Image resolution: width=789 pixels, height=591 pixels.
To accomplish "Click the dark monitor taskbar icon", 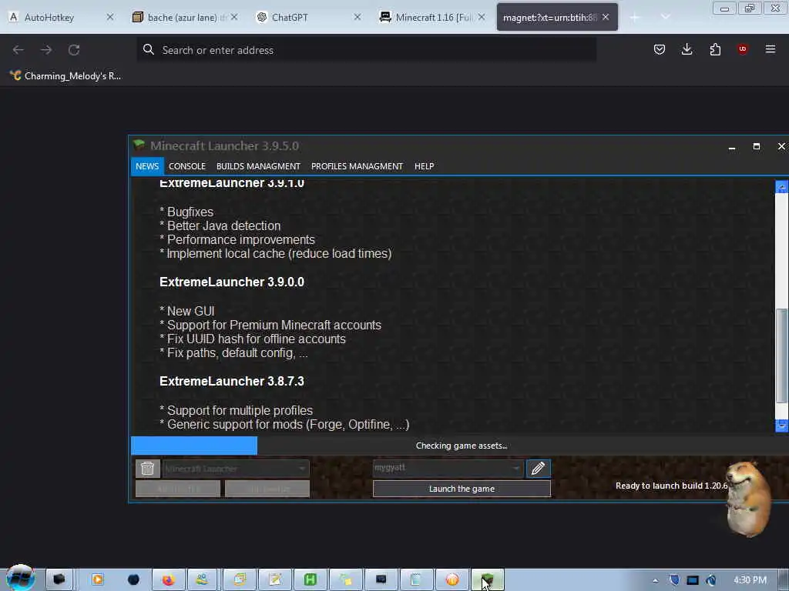I will [381, 580].
